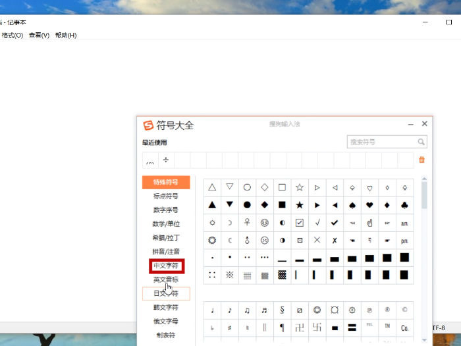Switch to 俄文字母 category
The width and height of the screenshot is (461, 346).
click(166, 322)
